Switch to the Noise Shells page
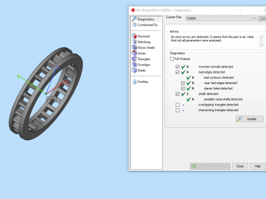266x199 pixels. click(146, 48)
